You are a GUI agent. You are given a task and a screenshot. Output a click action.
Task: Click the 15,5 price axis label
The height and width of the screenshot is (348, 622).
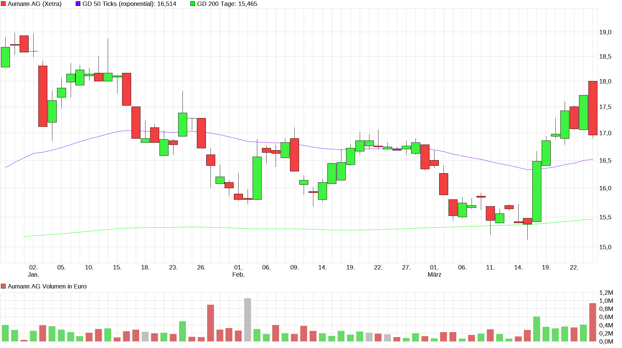tap(605, 217)
